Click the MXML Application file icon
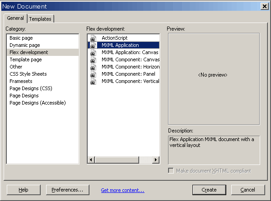Screen dimensions: 271x201 pyautogui.click(x=93, y=45)
